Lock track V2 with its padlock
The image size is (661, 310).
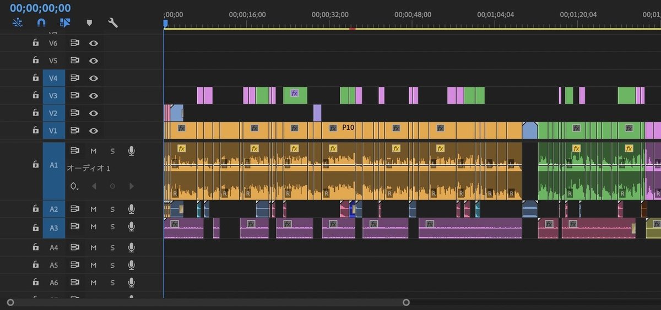pyautogui.click(x=35, y=113)
